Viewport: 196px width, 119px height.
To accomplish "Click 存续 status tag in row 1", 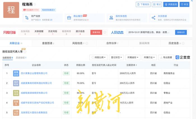I will [x=66, y=73].
